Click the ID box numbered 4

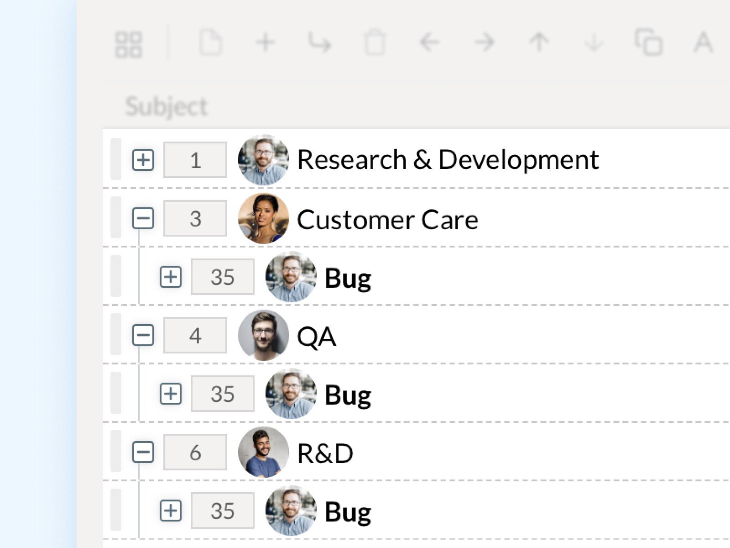tap(195, 336)
